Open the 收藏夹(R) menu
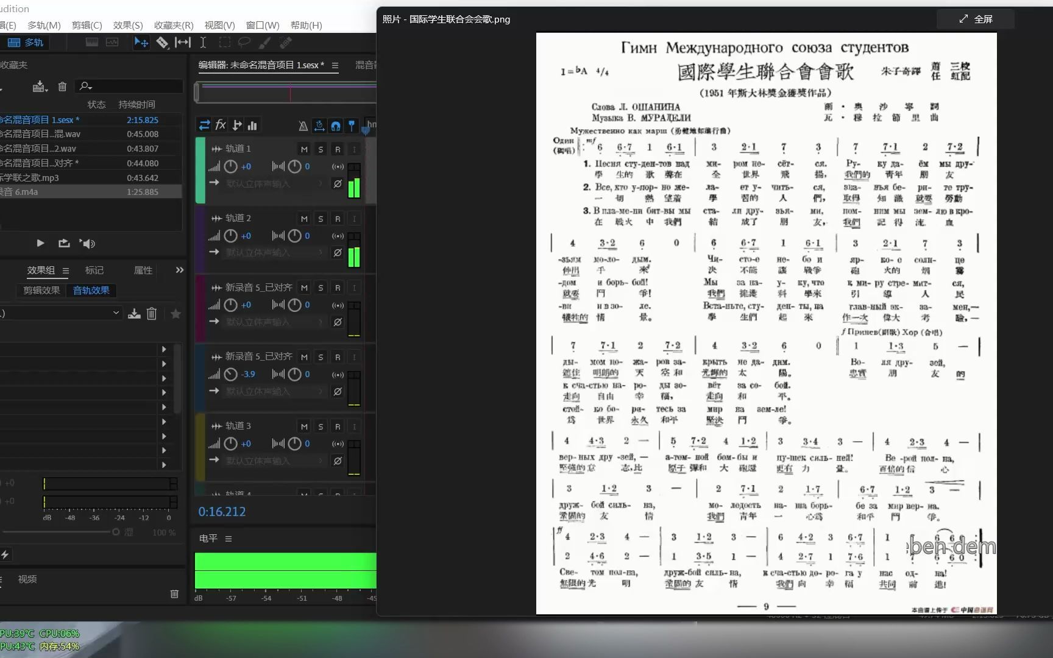The width and height of the screenshot is (1053, 658). [174, 25]
